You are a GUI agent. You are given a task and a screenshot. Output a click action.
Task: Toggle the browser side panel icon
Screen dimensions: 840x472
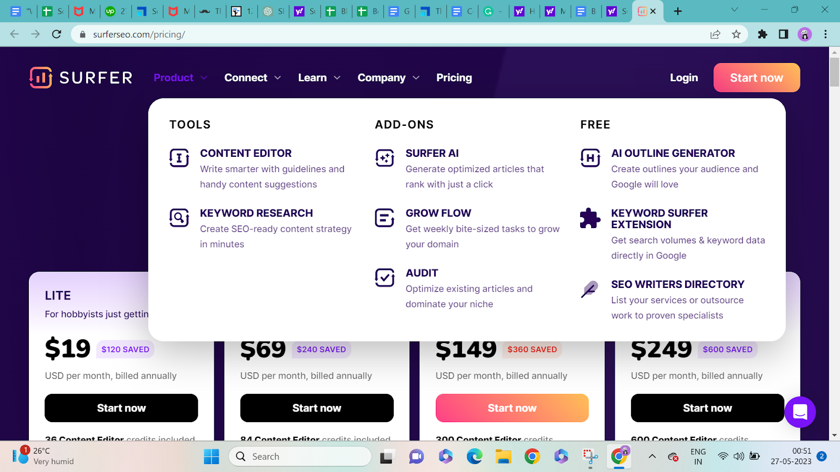coord(783,34)
